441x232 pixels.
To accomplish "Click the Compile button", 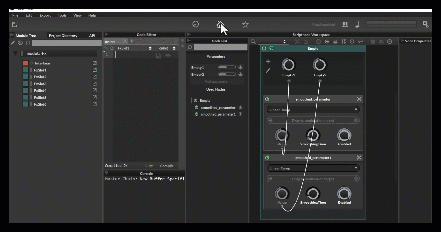I will tap(167, 166).
